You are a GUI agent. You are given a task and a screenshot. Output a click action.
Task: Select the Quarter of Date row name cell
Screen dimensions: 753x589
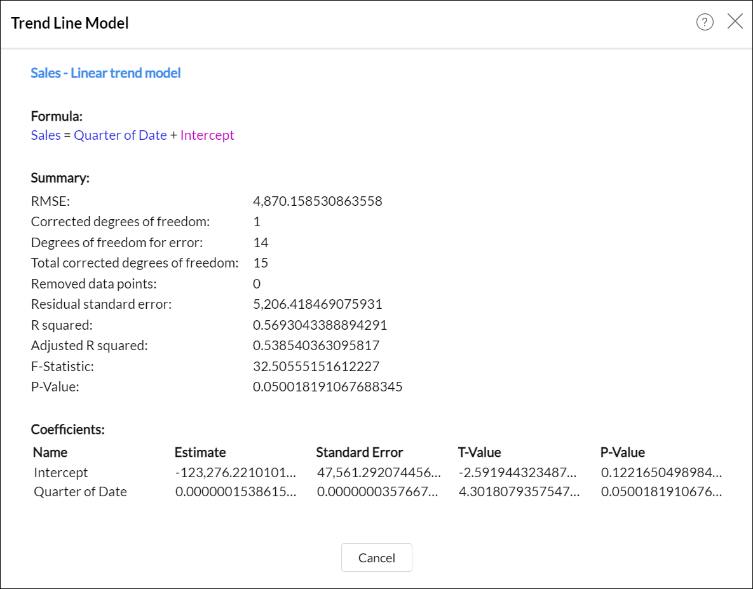tap(80, 492)
